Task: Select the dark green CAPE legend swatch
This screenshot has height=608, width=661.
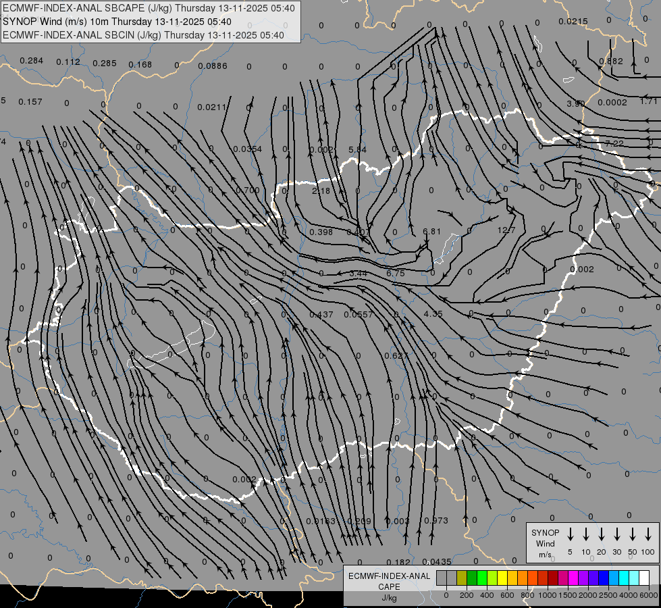Action: tap(472, 578)
